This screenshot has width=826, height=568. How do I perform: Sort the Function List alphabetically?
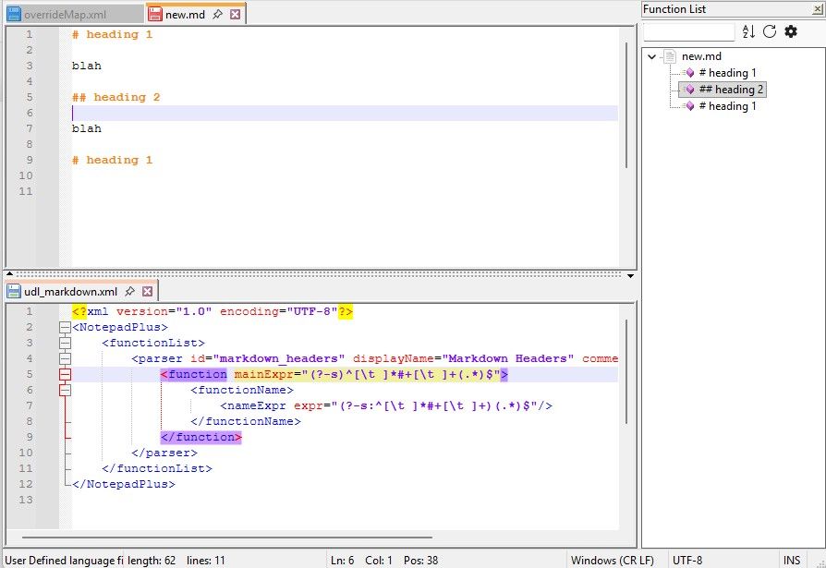point(748,31)
